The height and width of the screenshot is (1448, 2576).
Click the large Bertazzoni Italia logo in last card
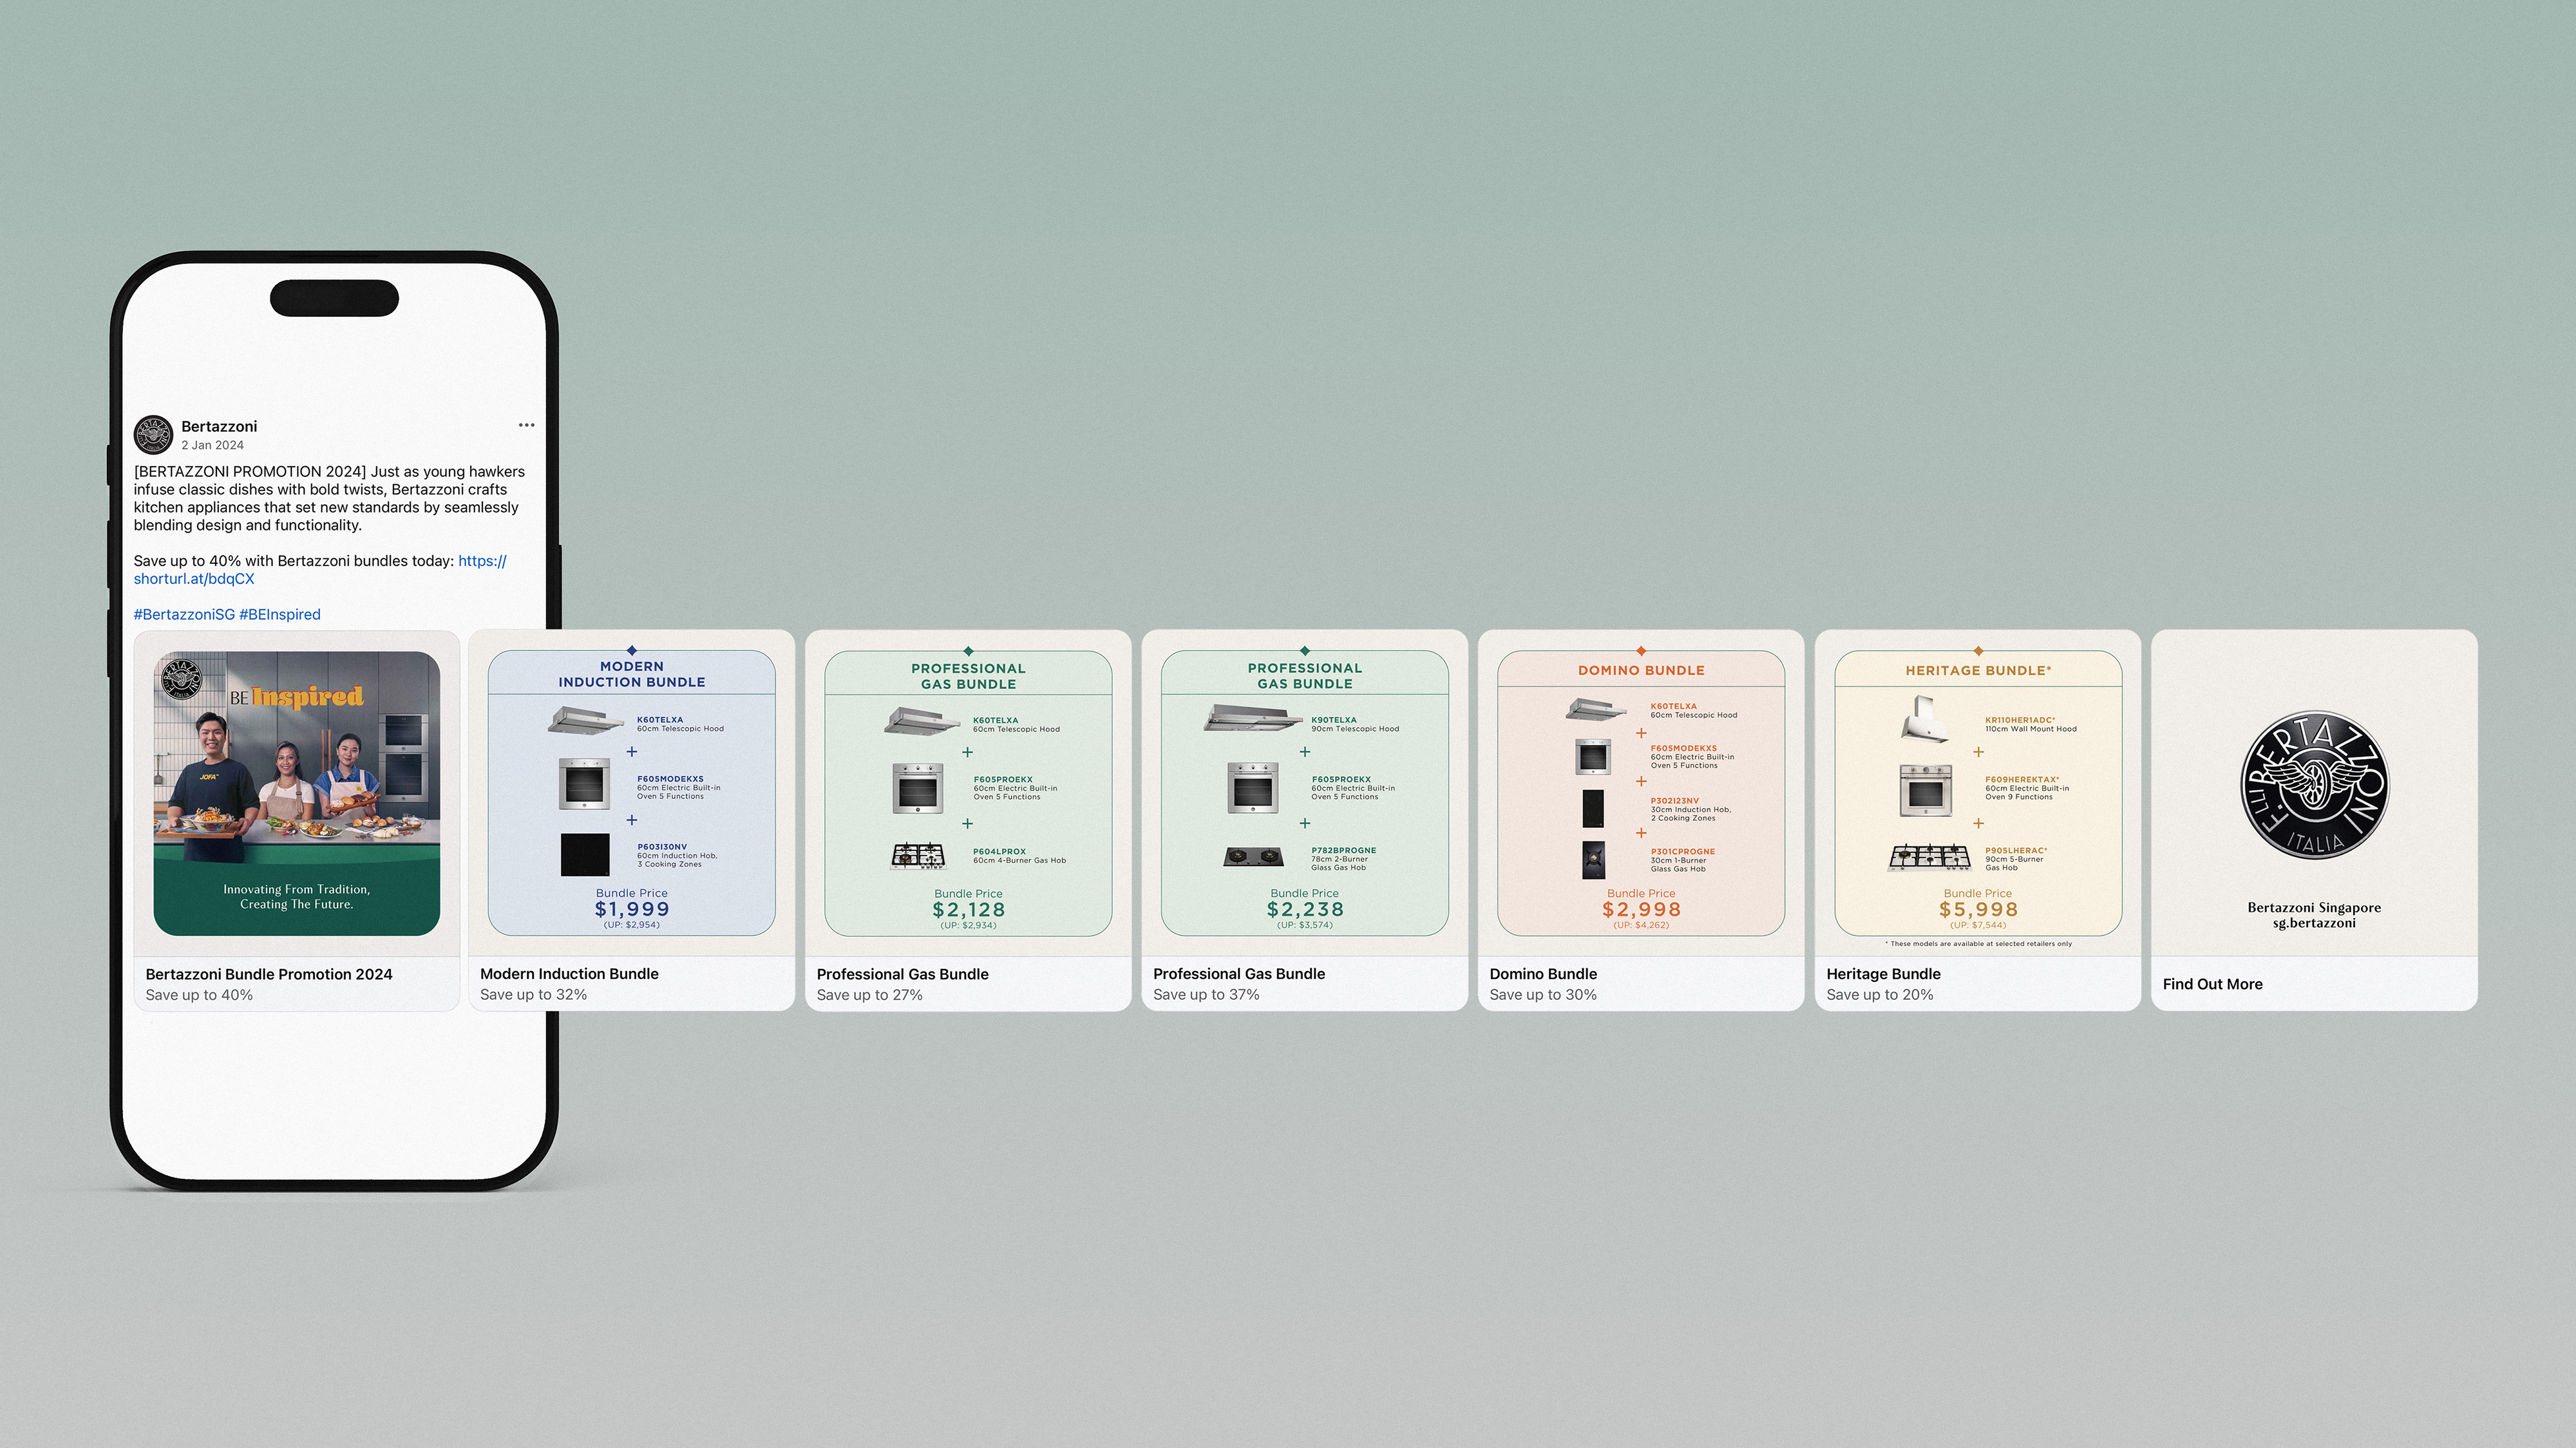tap(2314, 785)
